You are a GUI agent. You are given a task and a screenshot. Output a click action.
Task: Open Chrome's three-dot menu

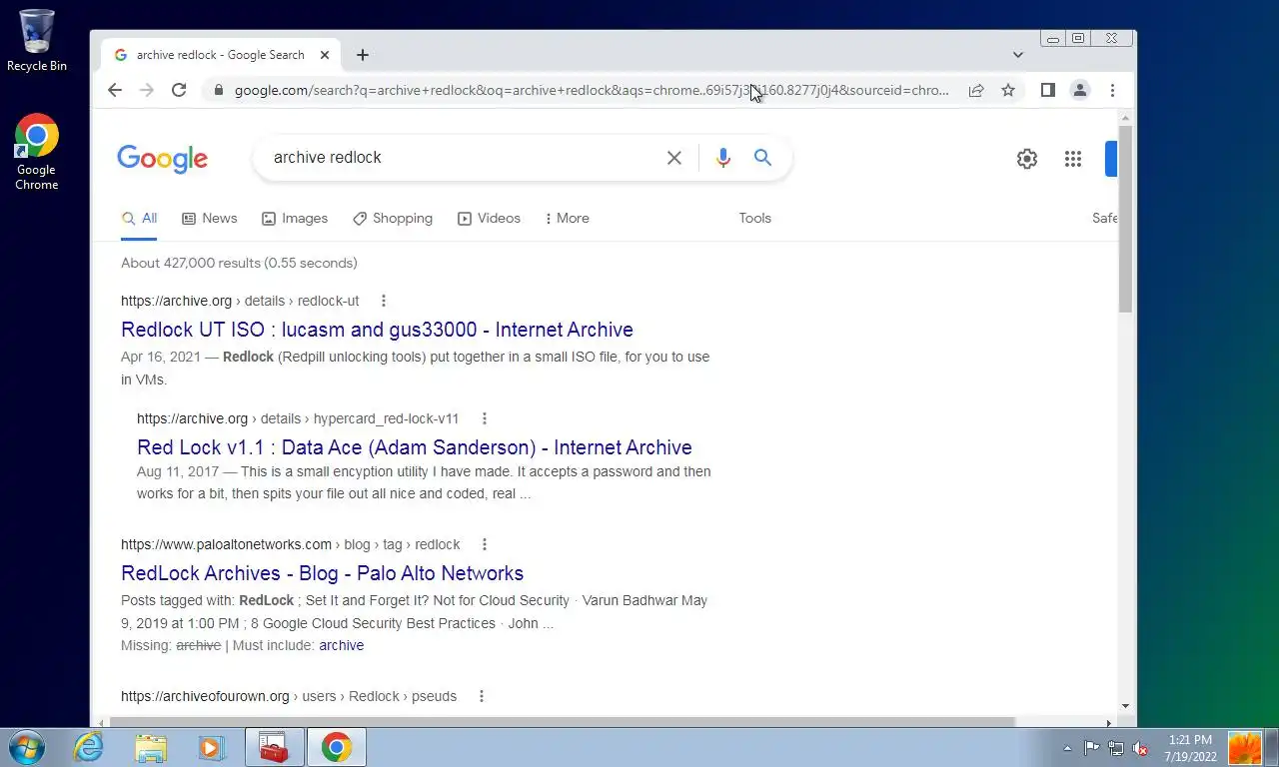pos(1112,90)
